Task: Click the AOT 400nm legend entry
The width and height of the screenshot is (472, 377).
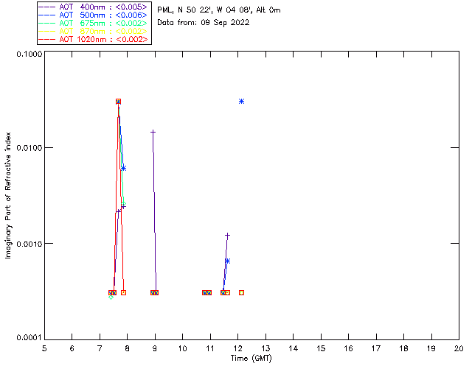Action: click(93, 7)
